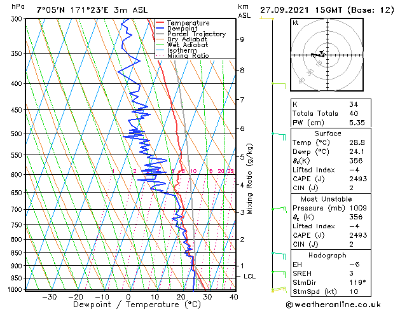This screenshot has width=400, height=309.
Task: Click the 'Most Unstable' section heading
Action: tap(326, 199)
